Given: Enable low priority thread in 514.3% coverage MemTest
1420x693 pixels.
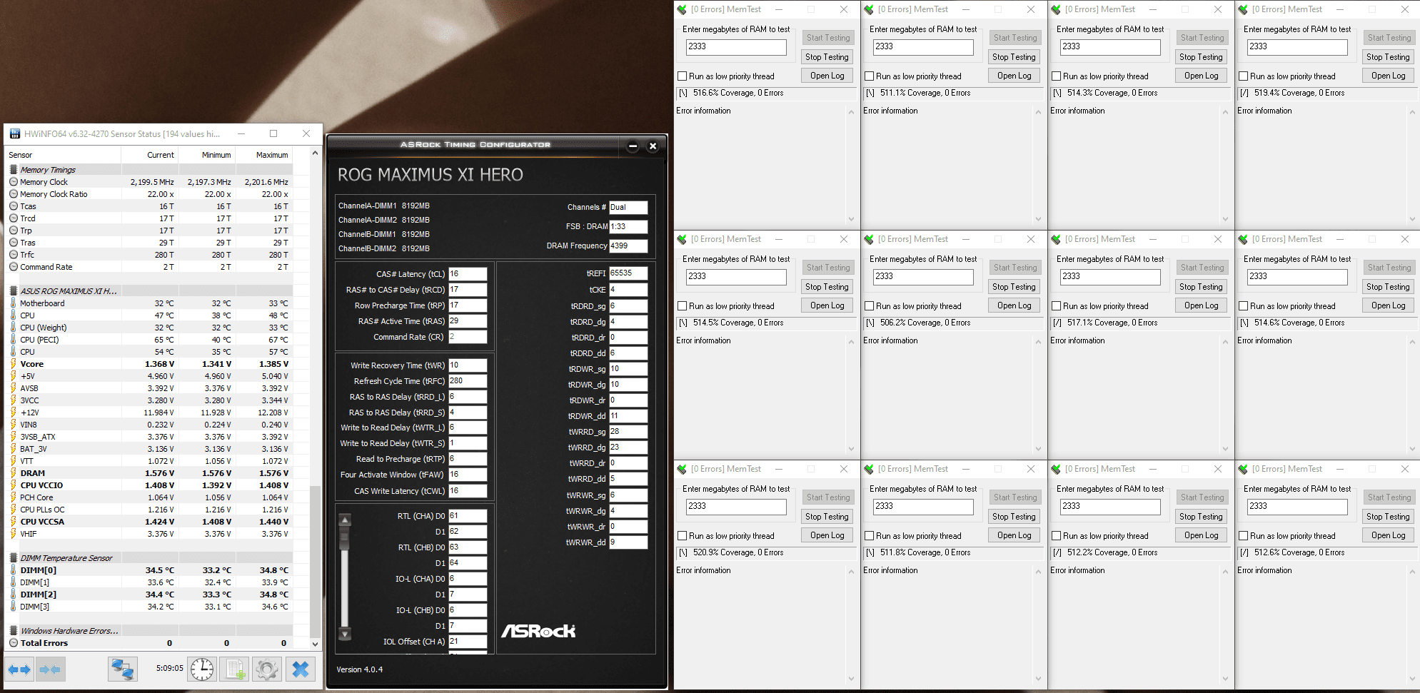Looking at the screenshot, I should click(x=1056, y=76).
